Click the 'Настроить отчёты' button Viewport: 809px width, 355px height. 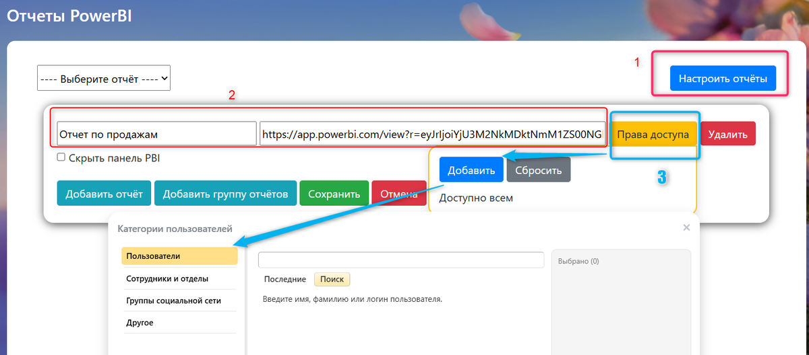pos(723,79)
